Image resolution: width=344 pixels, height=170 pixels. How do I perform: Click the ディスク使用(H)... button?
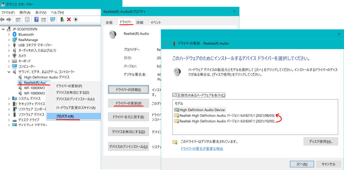320,141
